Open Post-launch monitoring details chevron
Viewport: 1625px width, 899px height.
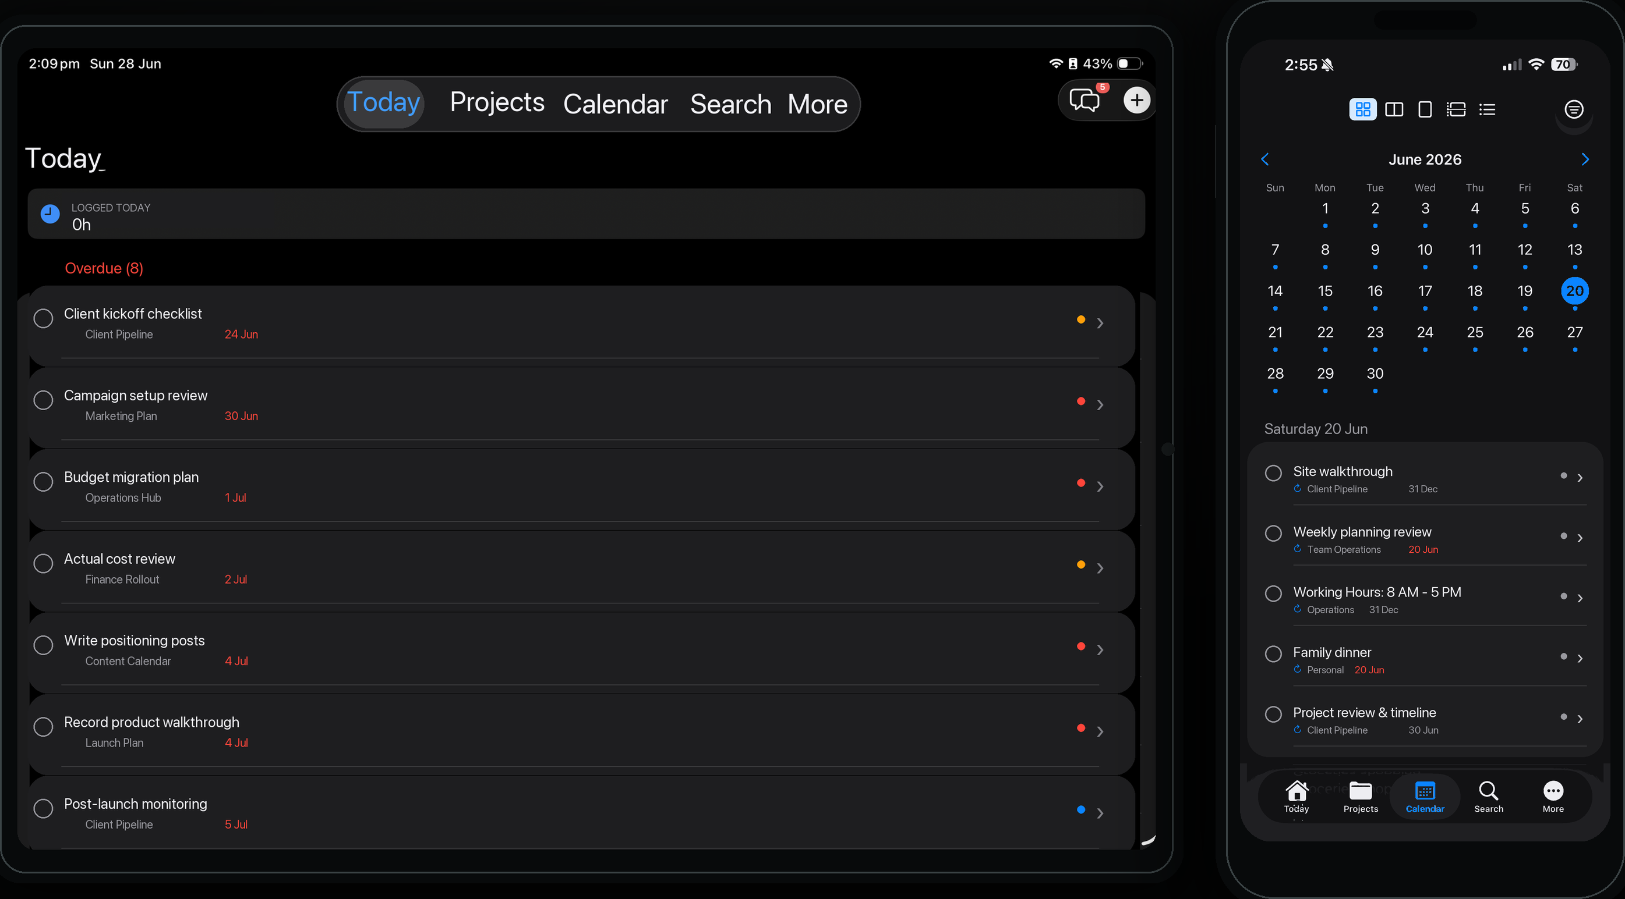pos(1100,813)
